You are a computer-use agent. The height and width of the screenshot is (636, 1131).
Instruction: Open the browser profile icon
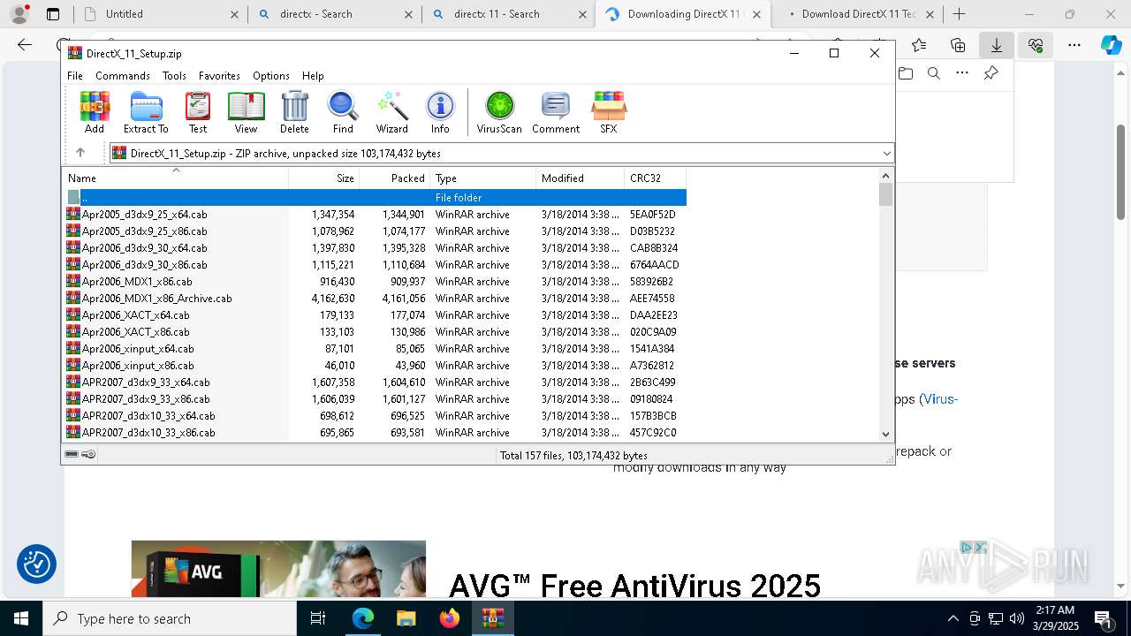click(19, 14)
